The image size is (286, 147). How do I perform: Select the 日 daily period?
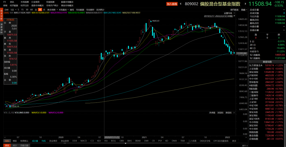(x=36, y=10)
